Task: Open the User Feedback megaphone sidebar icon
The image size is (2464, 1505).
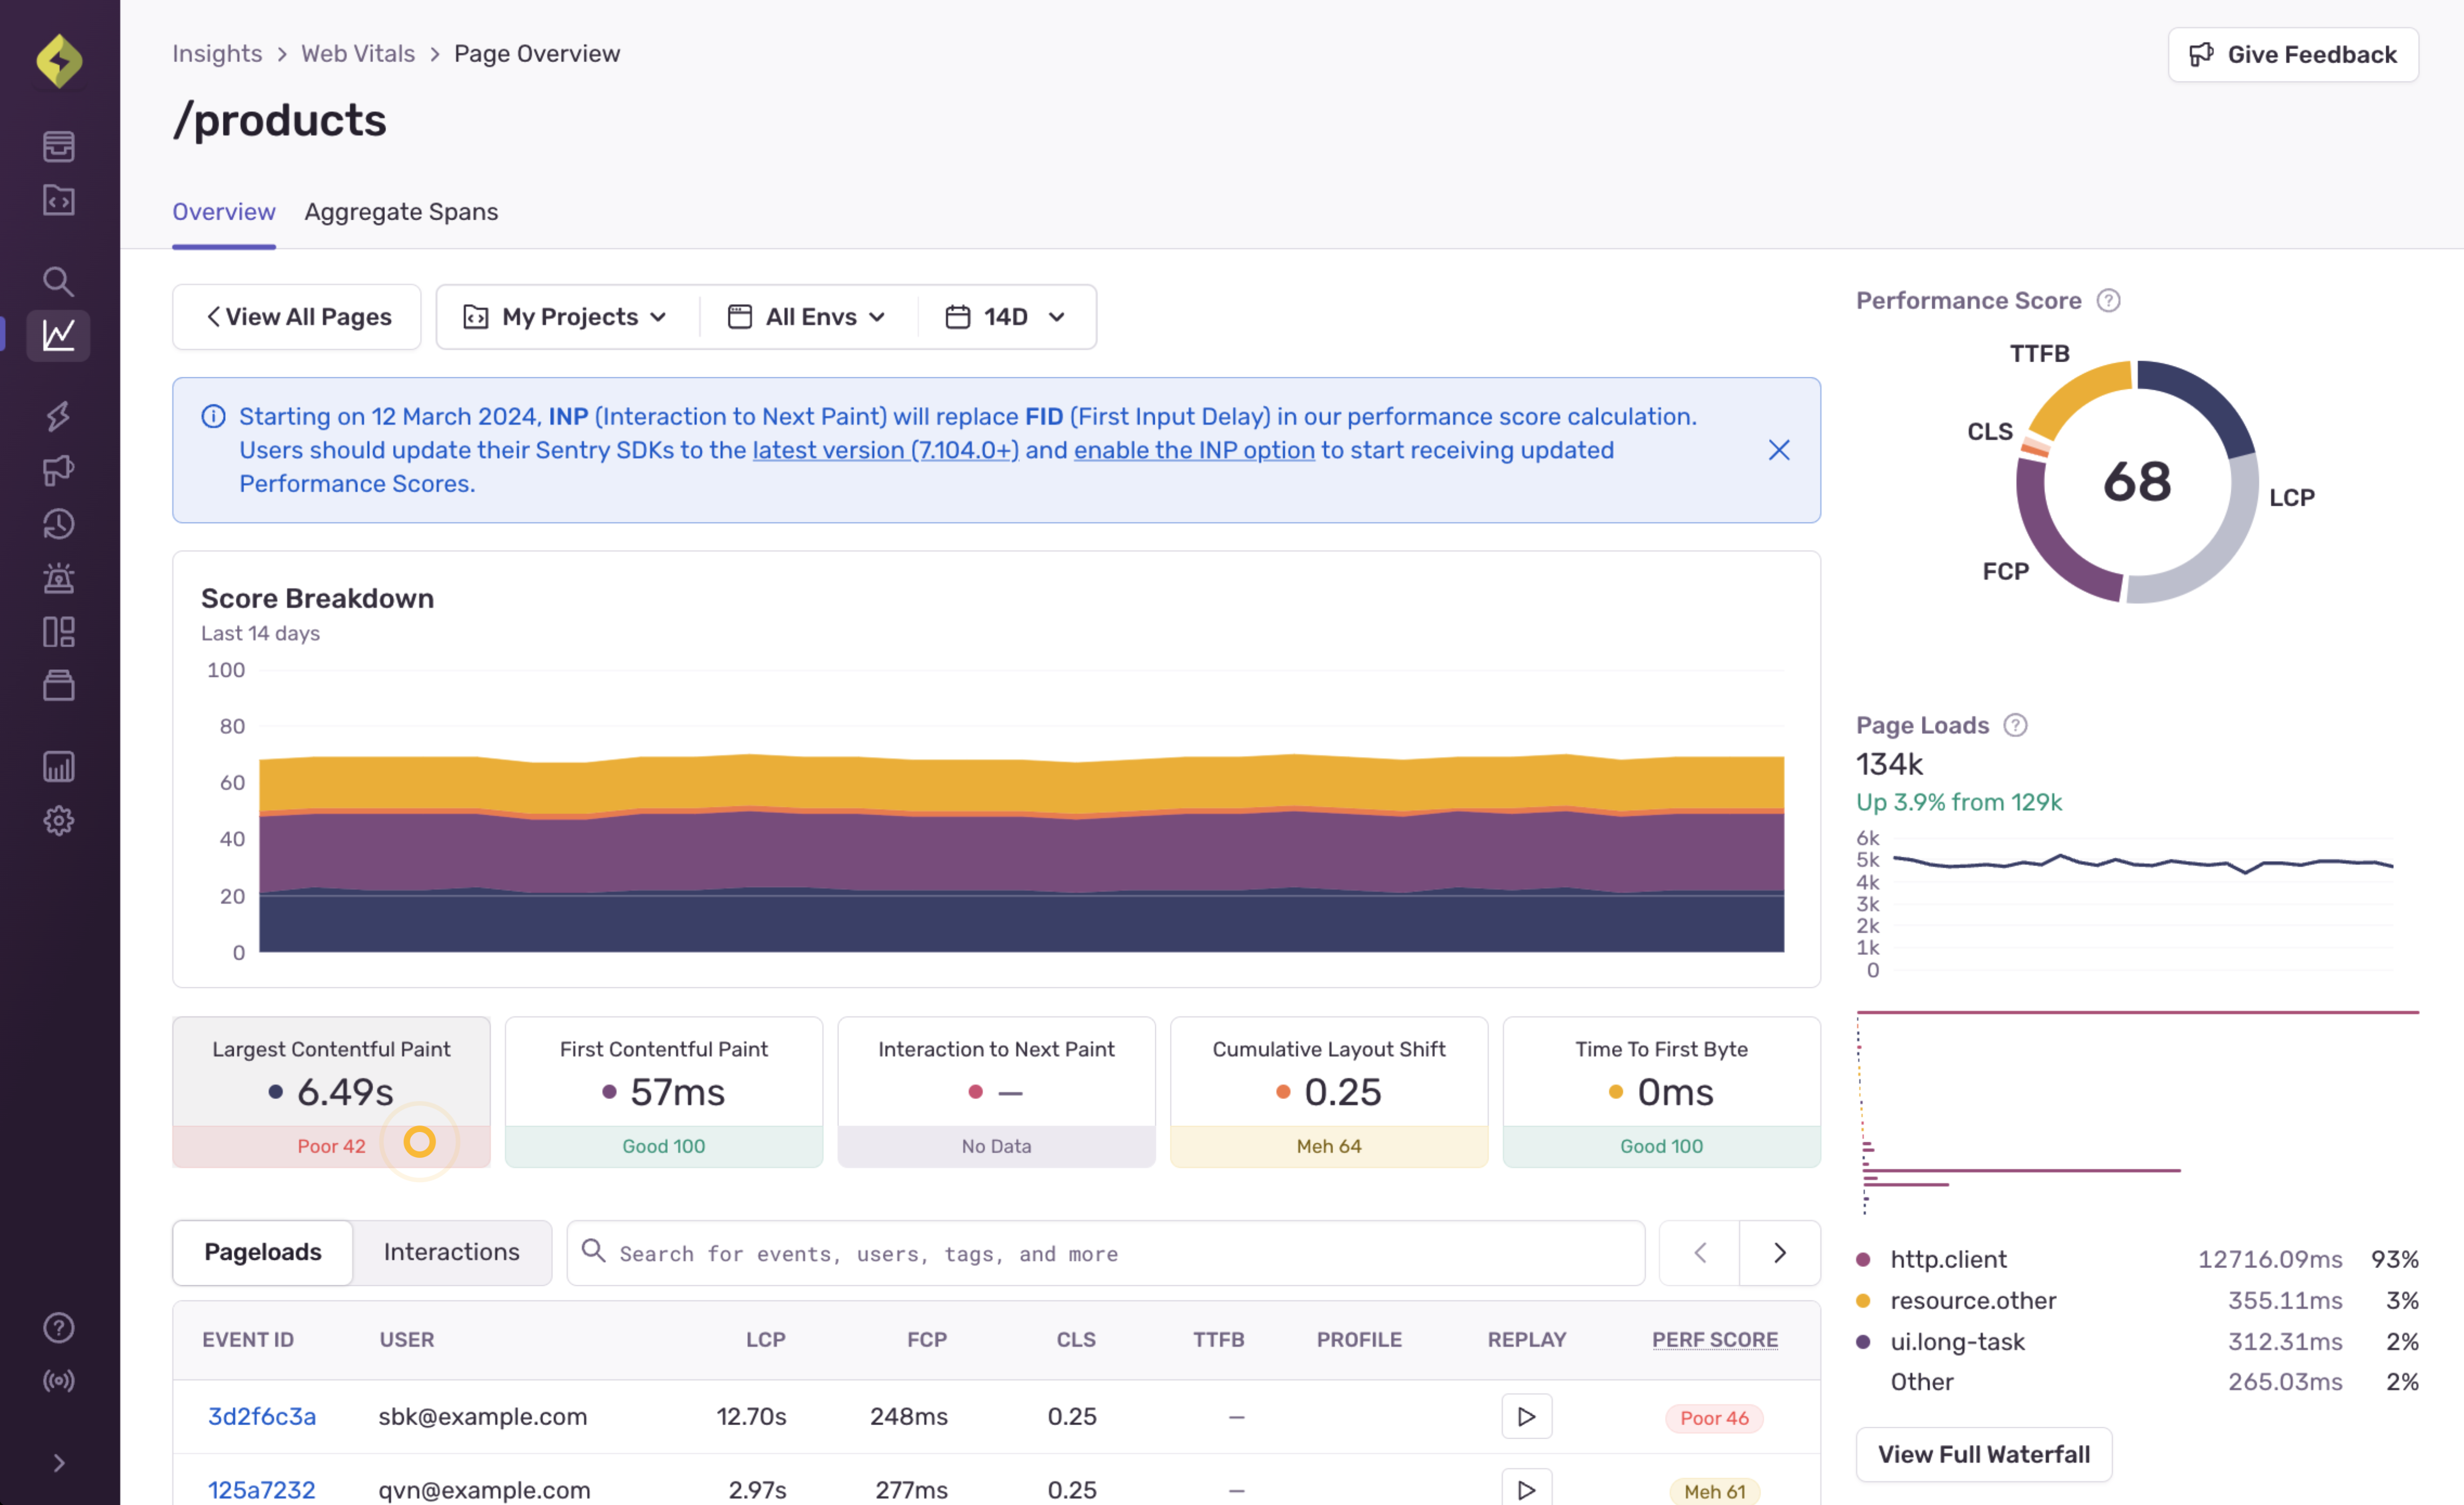Action: pyautogui.click(x=59, y=470)
